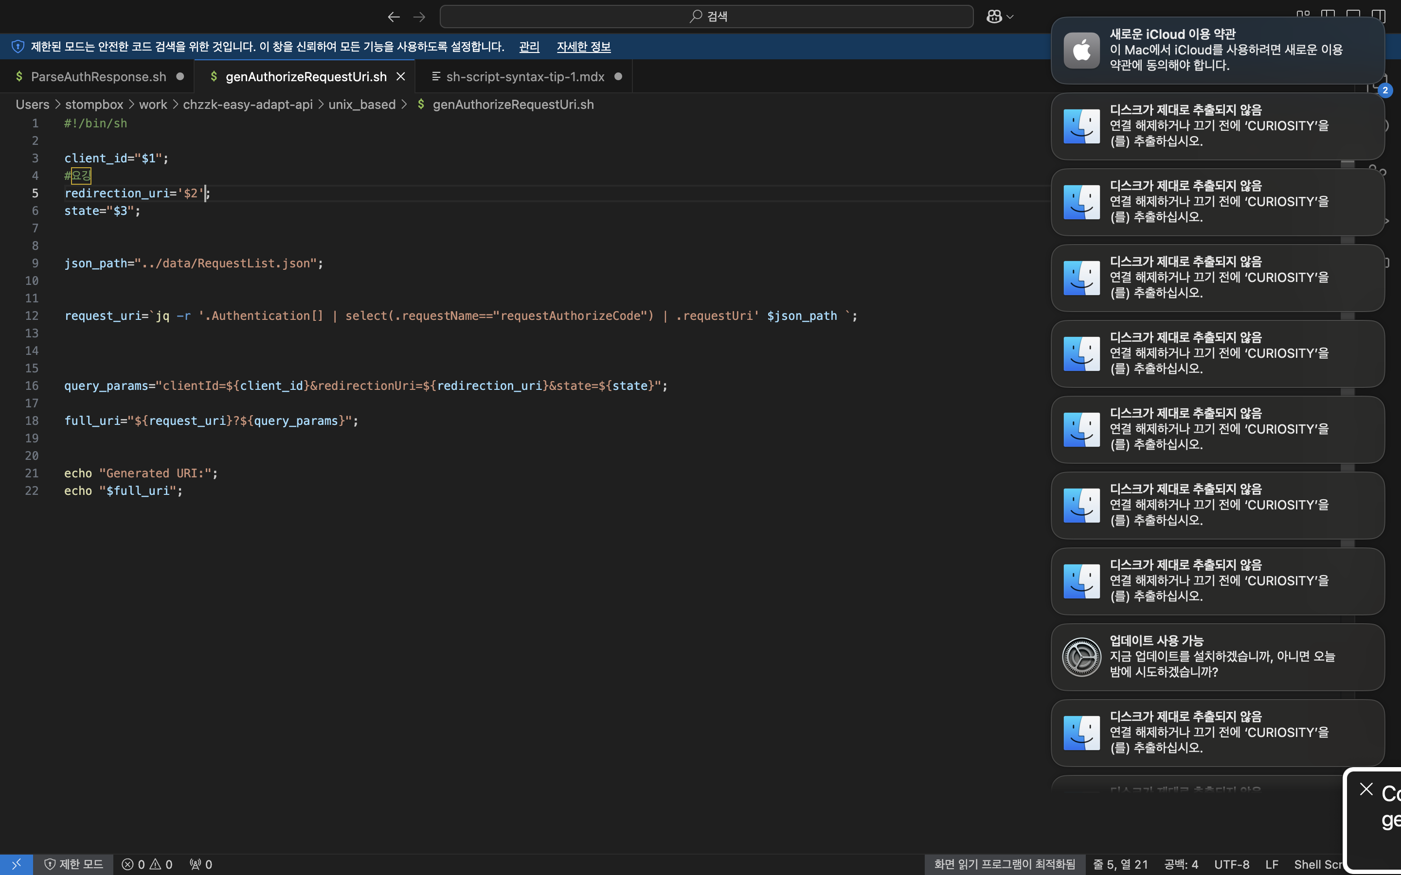Open forwarded ports indicator showing 0
1401x875 pixels.
click(201, 864)
